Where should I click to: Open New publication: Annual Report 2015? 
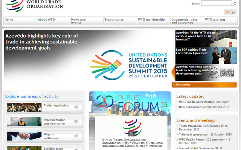[x=204, y=107]
